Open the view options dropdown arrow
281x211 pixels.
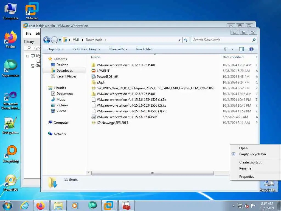(232, 49)
